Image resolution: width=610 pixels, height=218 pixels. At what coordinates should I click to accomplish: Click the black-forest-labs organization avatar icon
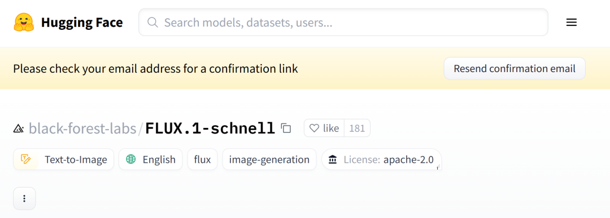click(x=18, y=128)
